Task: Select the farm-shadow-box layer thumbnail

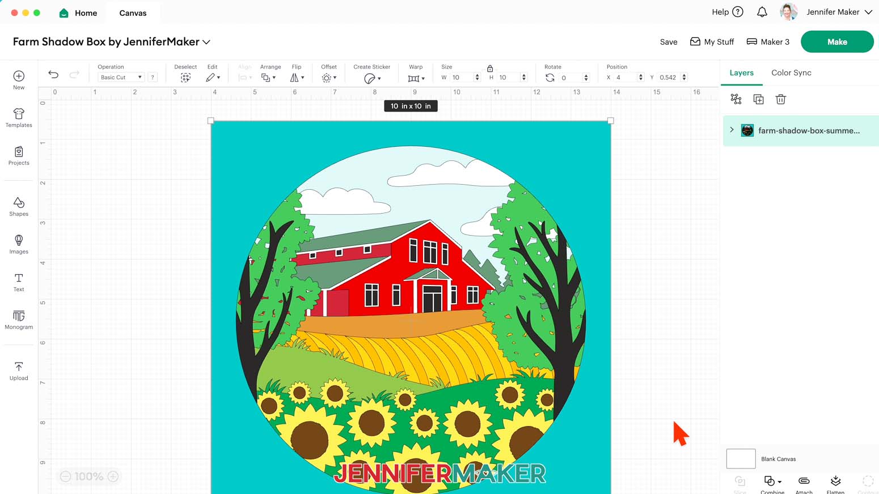Action: point(747,130)
